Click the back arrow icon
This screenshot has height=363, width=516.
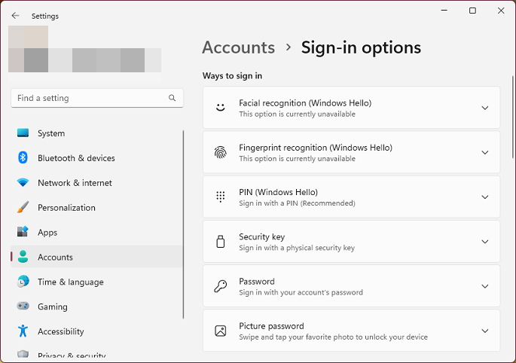pyautogui.click(x=15, y=16)
